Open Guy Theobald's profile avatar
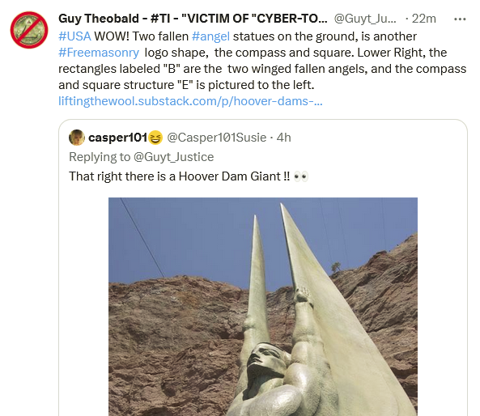This screenshot has height=416, width=480. point(29,30)
